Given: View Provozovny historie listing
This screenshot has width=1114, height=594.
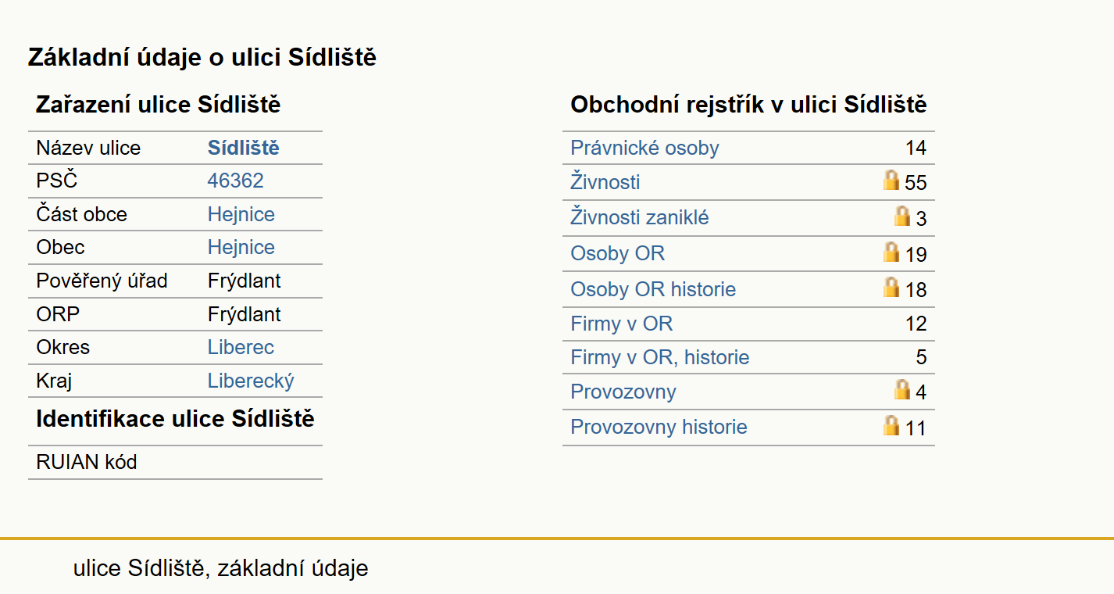Looking at the screenshot, I should click(659, 427).
